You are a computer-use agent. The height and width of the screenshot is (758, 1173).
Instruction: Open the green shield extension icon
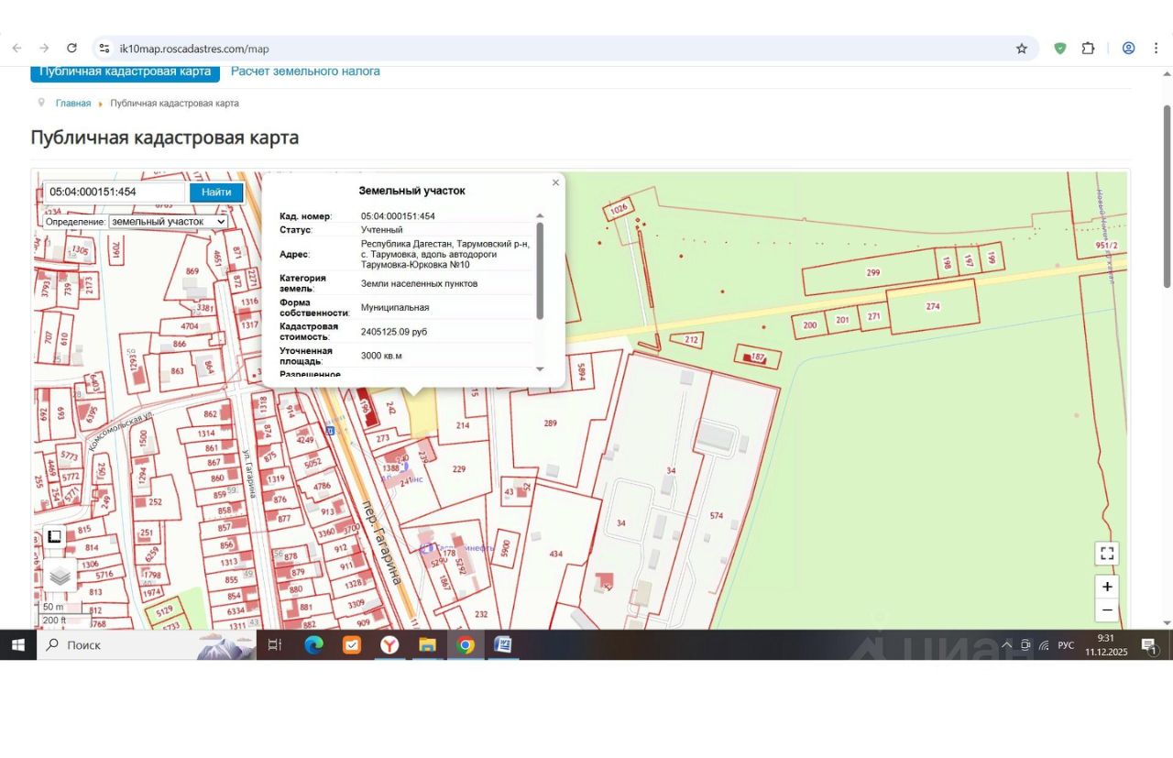[x=1060, y=49]
